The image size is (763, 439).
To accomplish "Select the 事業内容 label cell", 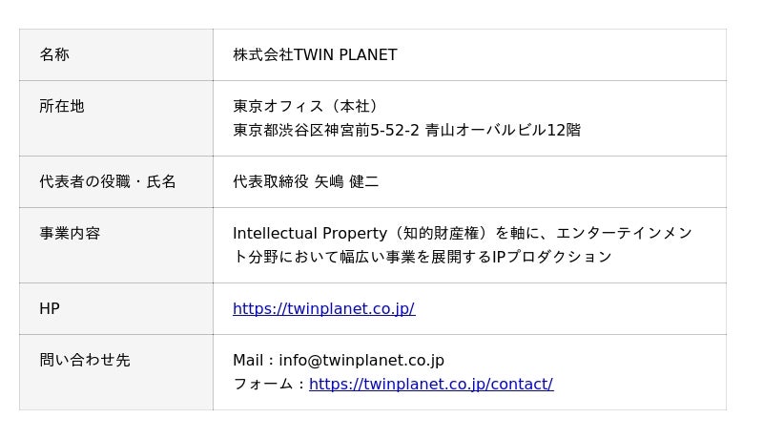I will [x=70, y=233].
